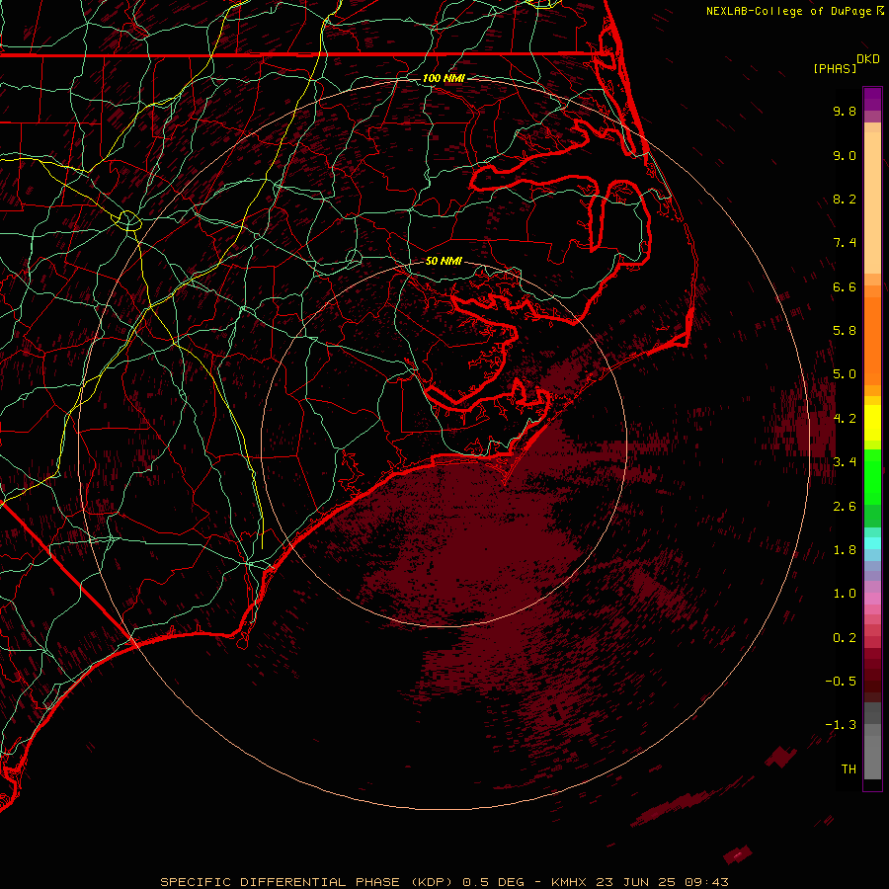
Task: Select the 9.0 legend value
Action: (845, 155)
